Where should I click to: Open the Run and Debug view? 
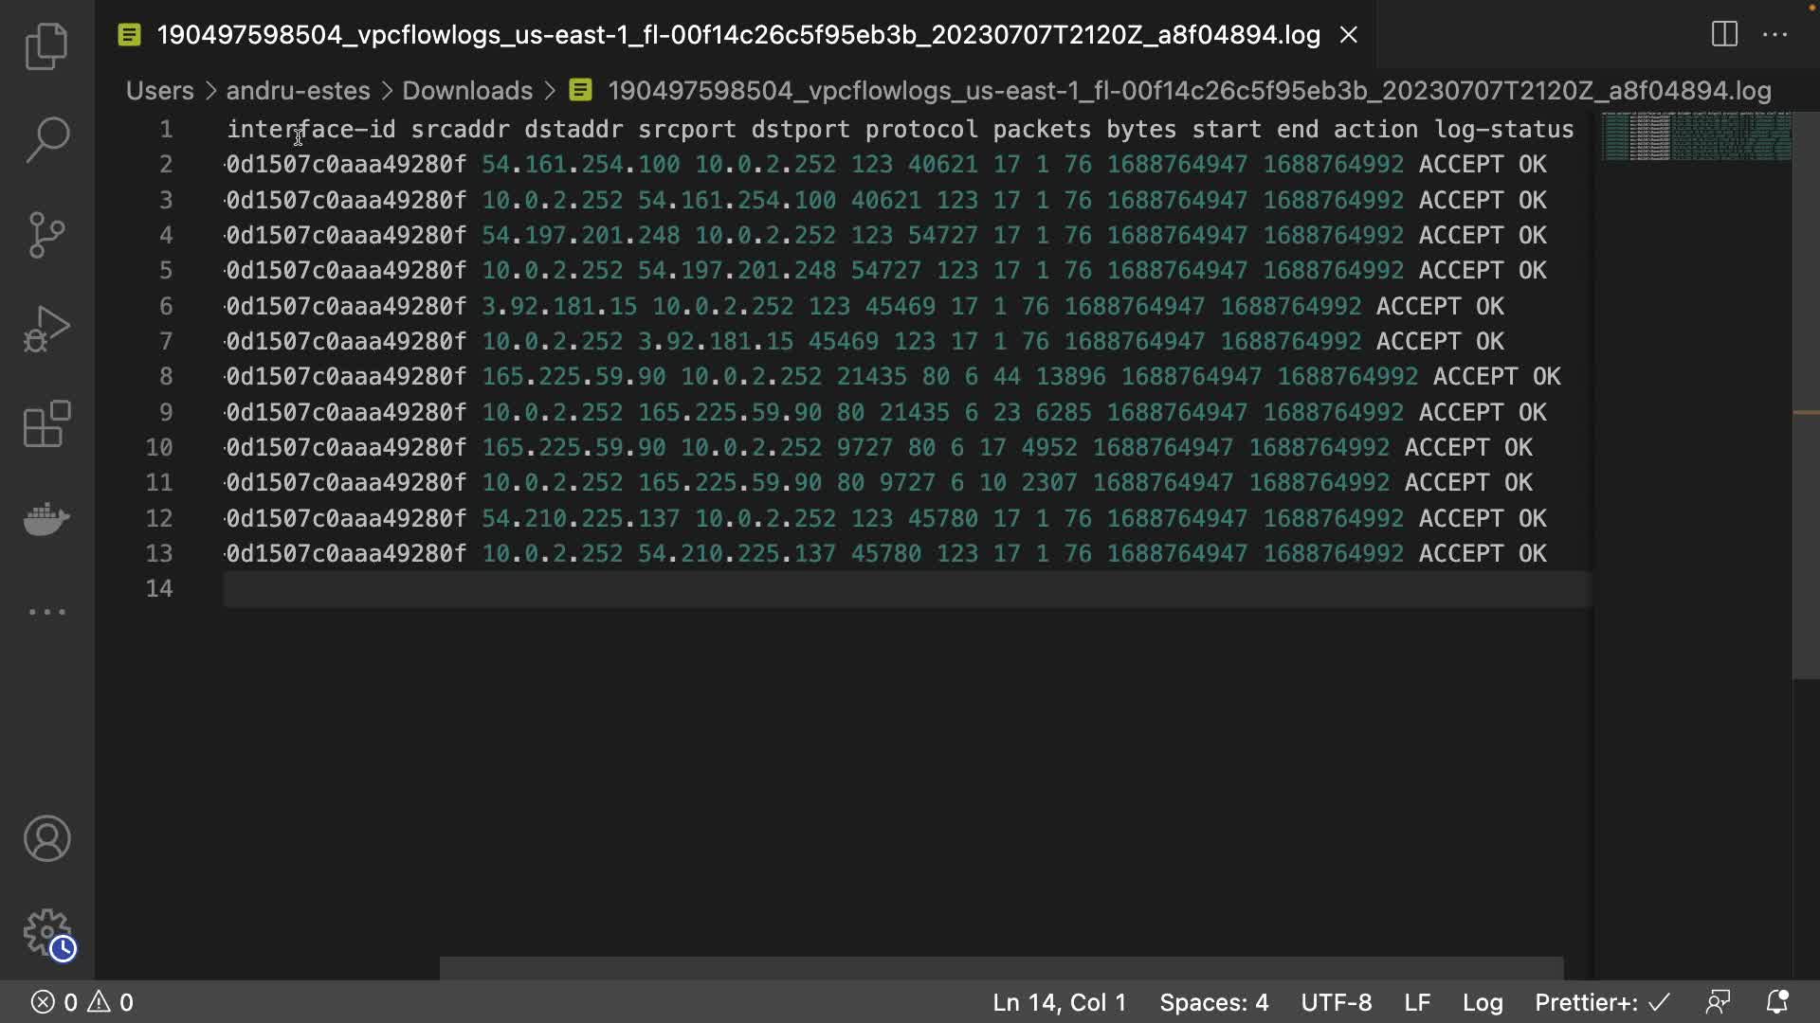click(x=46, y=330)
